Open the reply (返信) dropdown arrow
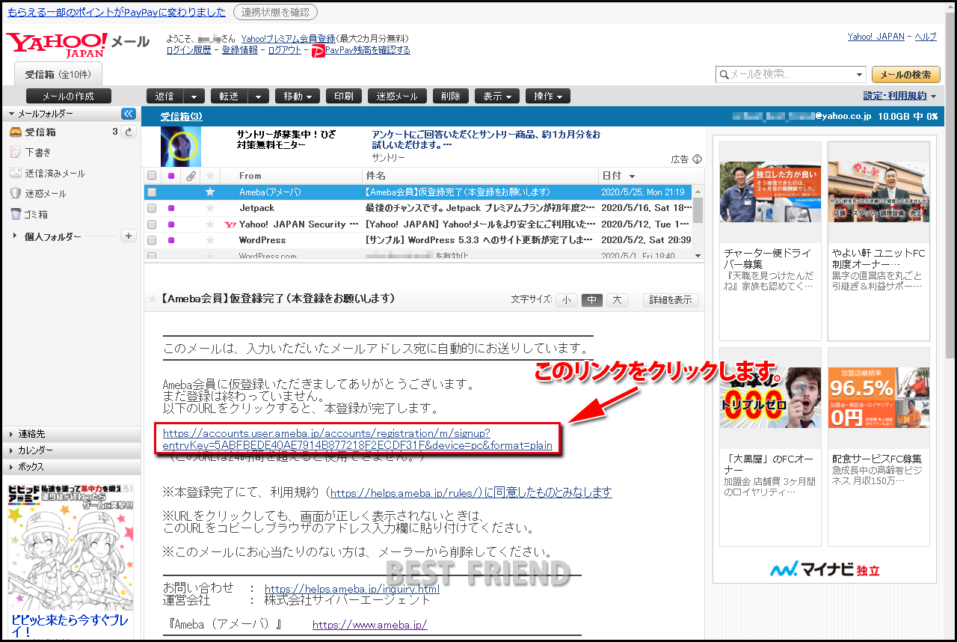 pos(194,96)
